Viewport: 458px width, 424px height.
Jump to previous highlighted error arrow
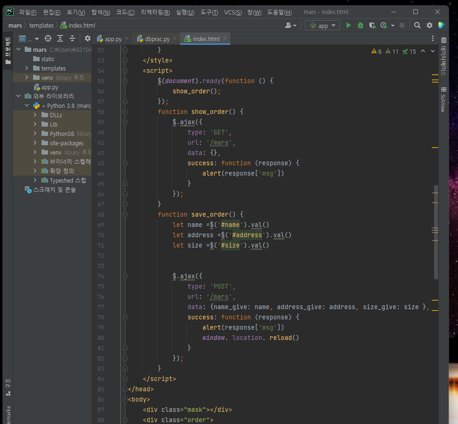click(x=423, y=51)
